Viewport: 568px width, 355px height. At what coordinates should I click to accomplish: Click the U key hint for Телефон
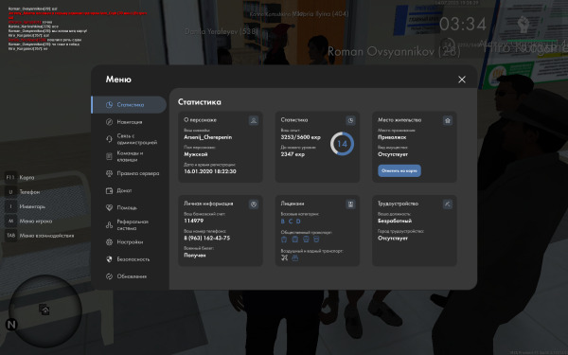point(10,191)
